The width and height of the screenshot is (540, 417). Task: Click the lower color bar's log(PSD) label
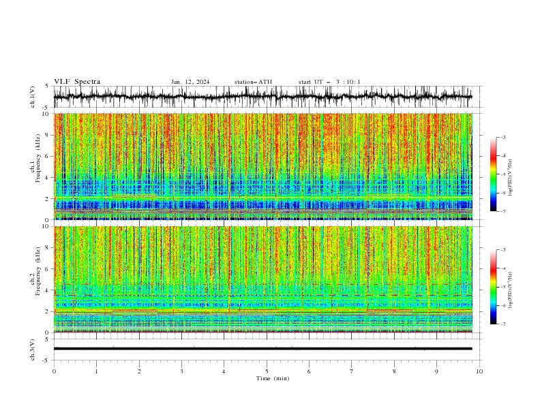pyautogui.click(x=510, y=290)
